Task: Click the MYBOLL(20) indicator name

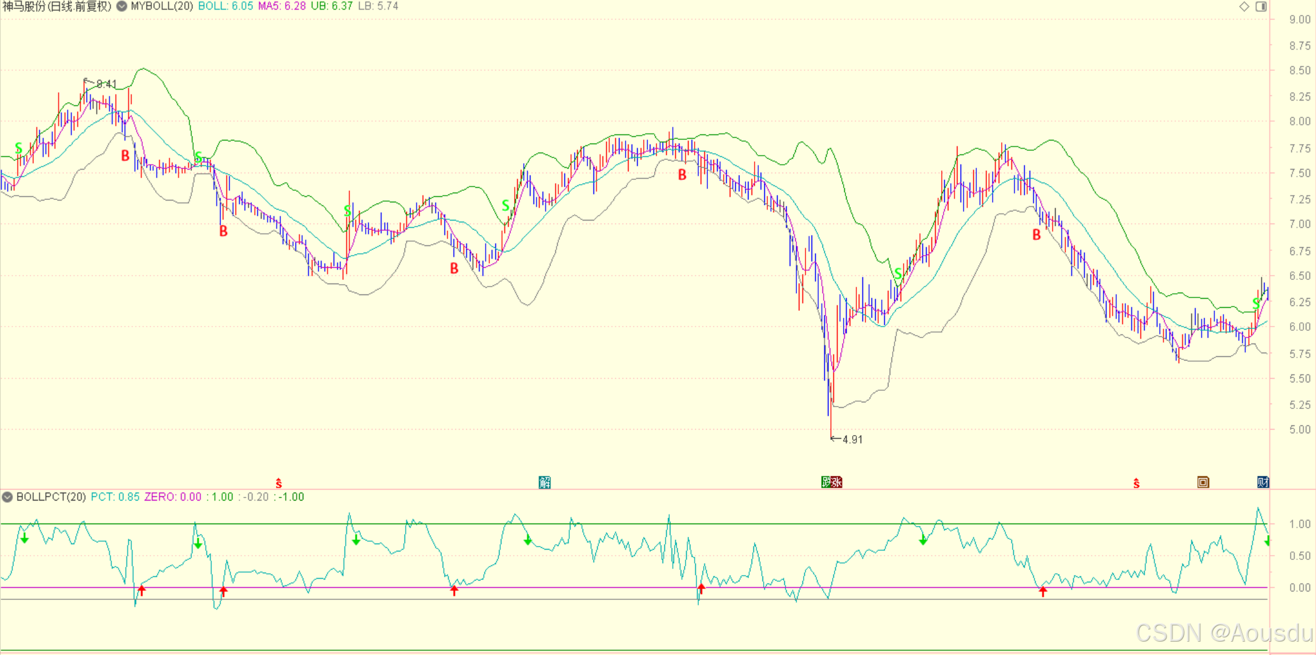Action: click(x=162, y=7)
